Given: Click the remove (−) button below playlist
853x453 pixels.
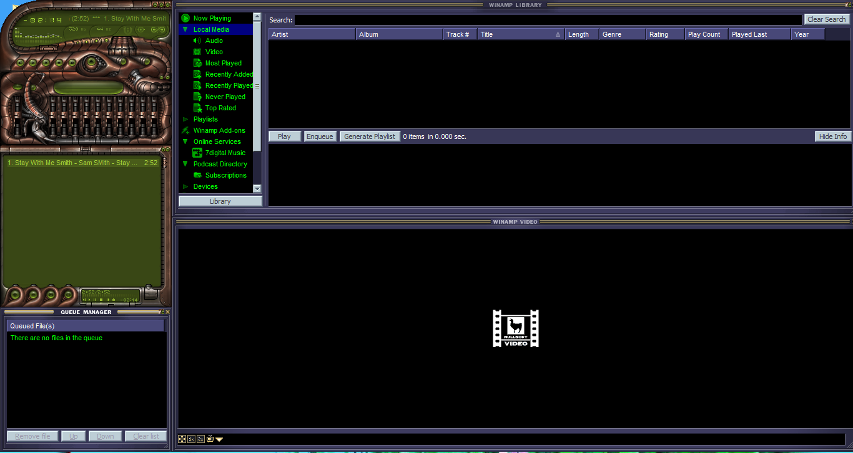Looking at the screenshot, I should coord(34,295).
